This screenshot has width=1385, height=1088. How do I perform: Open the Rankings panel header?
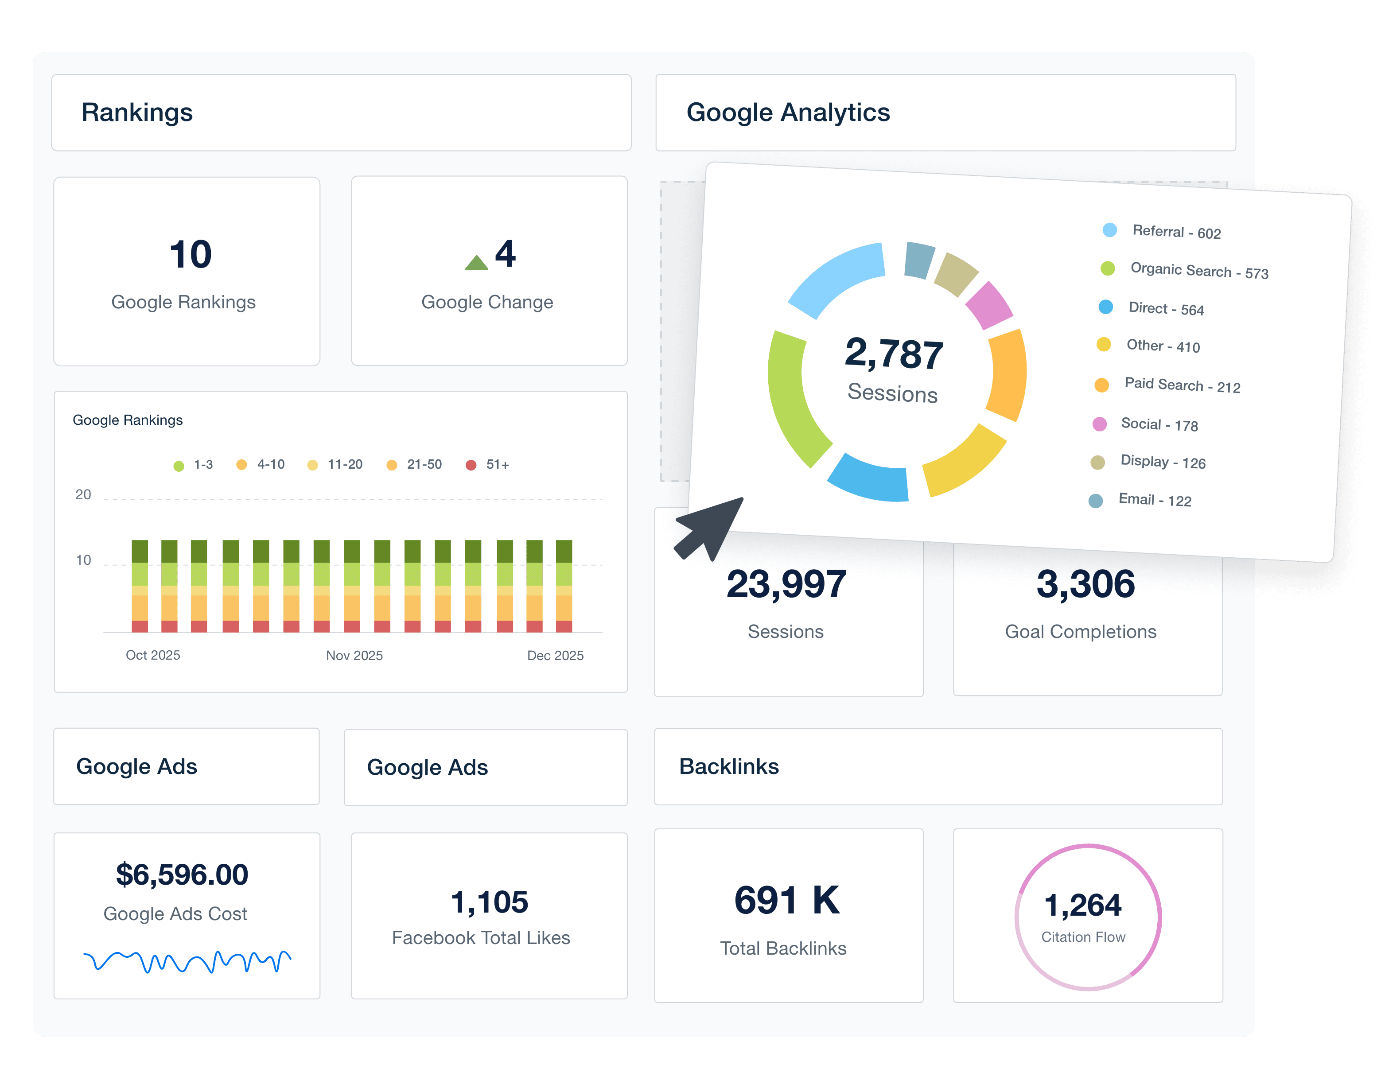pyautogui.click(x=138, y=113)
